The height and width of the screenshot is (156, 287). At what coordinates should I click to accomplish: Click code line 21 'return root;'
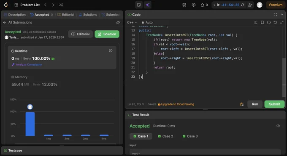coord(164,68)
